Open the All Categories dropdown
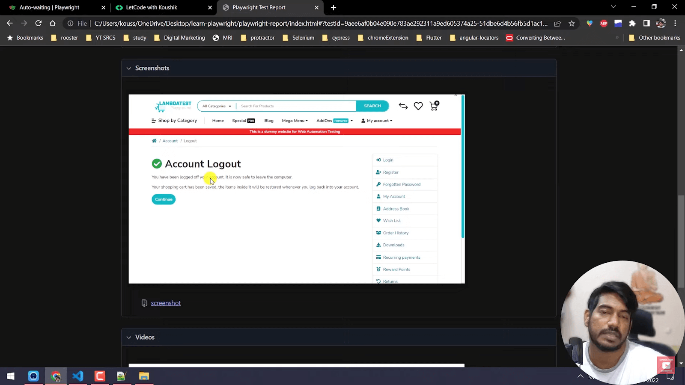This screenshot has width=685, height=385. pyautogui.click(x=215, y=106)
